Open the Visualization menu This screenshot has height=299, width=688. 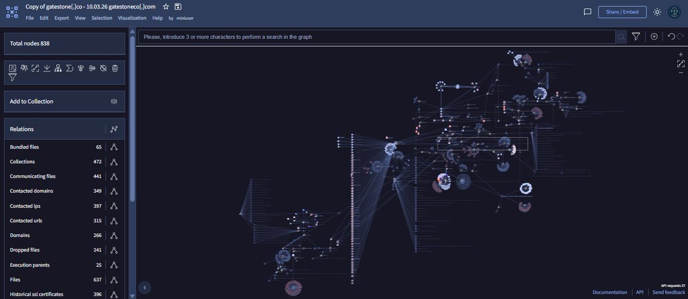pyautogui.click(x=132, y=18)
